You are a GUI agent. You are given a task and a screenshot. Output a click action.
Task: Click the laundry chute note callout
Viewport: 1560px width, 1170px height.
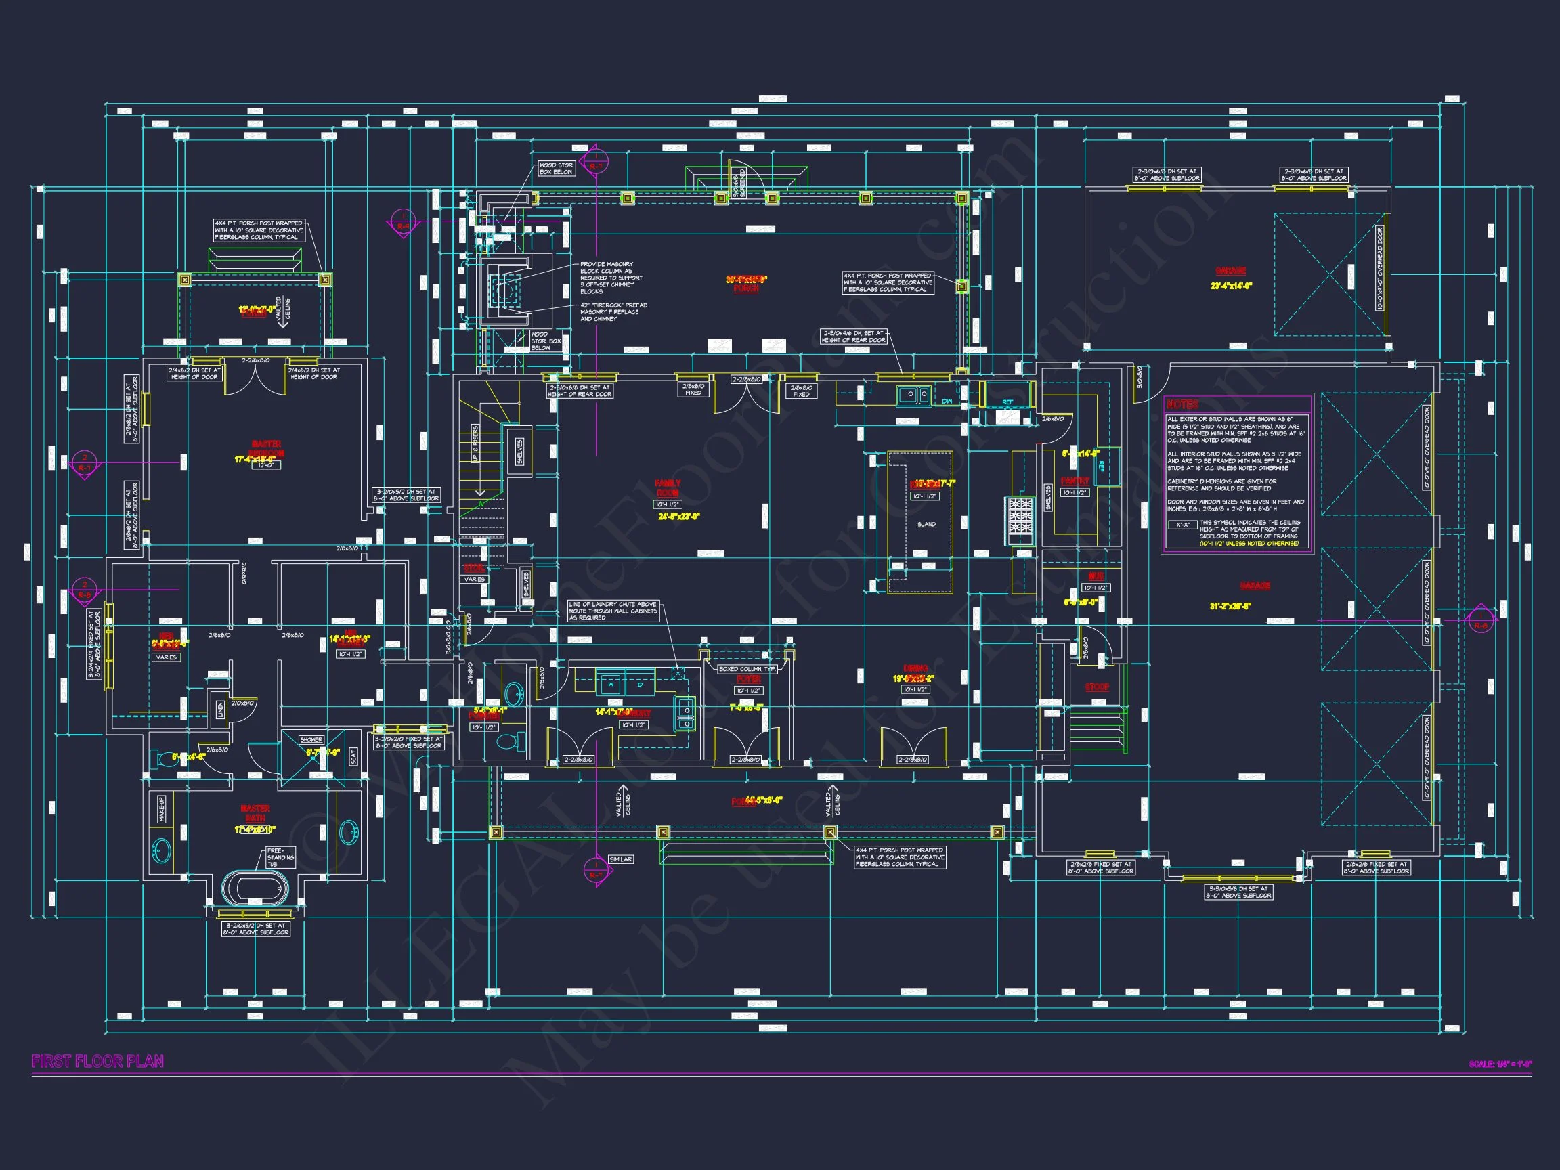tap(613, 611)
